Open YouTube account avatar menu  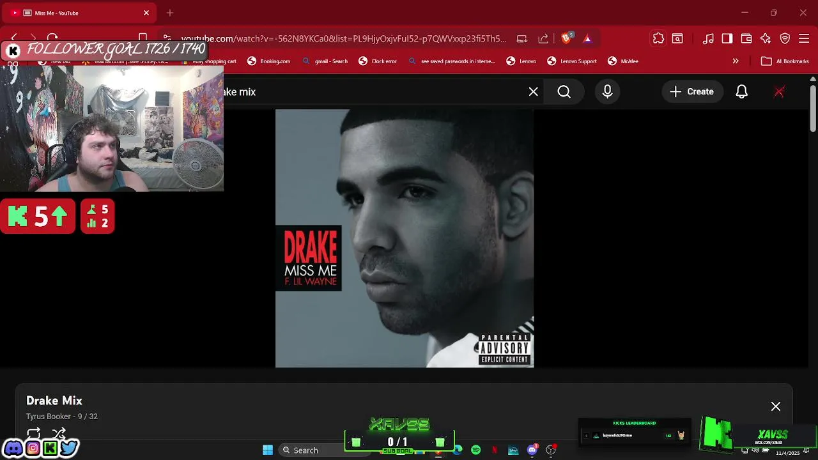pos(779,92)
